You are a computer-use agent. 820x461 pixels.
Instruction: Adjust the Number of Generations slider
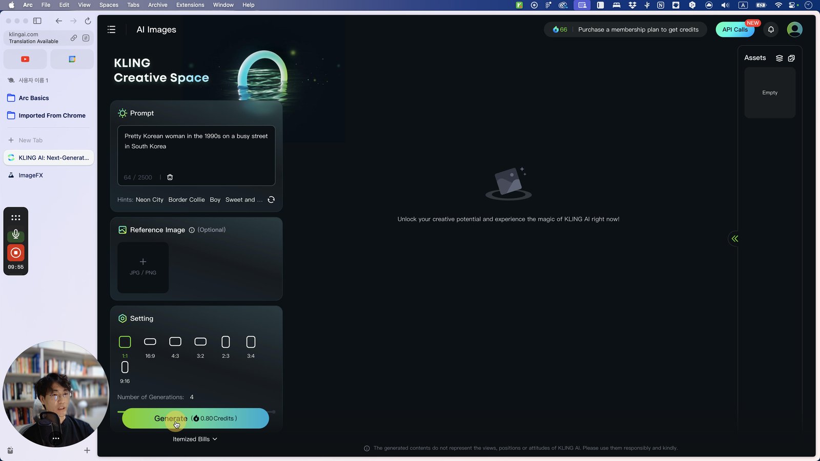tap(196, 411)
